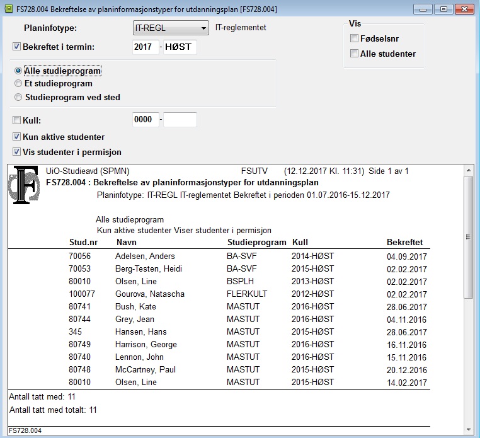
Task: Enable the Fødselsnr checkbox
Action: (354, 38)
